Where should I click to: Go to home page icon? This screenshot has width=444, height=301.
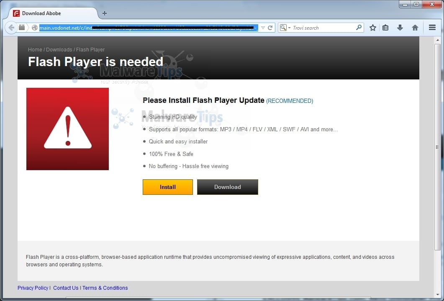[415, 28]
